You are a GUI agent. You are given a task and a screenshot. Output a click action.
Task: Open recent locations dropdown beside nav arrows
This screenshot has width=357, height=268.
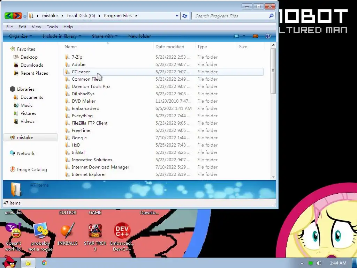coord(25,16)
